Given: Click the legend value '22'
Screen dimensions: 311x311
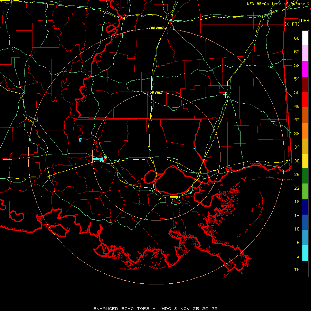Looking at the screenshot, I should (x=297, y=188).
